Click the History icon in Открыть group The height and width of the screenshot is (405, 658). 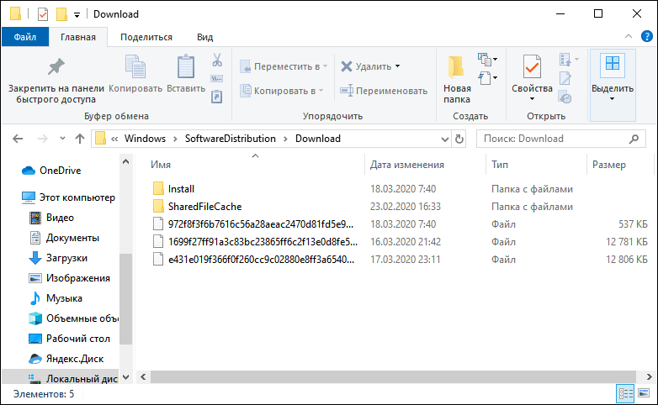tap(565, 97)
